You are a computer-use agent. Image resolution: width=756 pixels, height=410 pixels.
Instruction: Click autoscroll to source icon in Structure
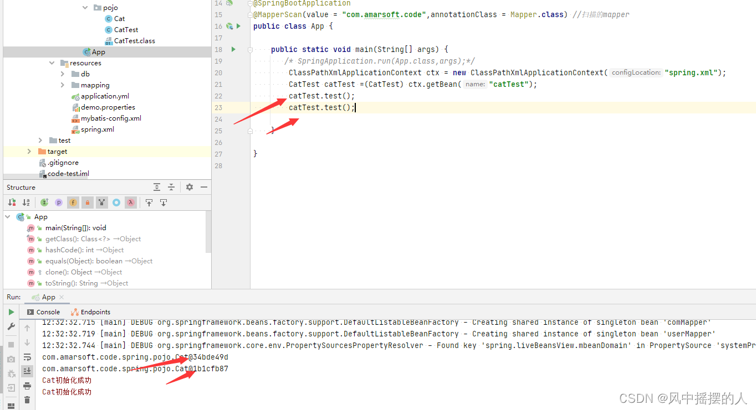pos(149,203)
